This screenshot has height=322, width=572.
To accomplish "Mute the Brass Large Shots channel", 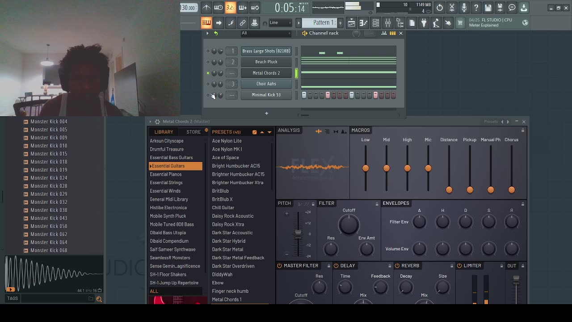I will click(x=208, y=51).
